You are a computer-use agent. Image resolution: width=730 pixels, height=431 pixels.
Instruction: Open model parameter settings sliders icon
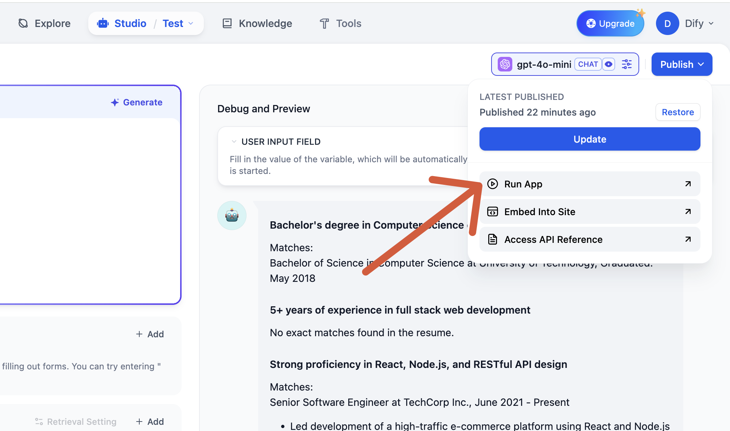point(627,64)
